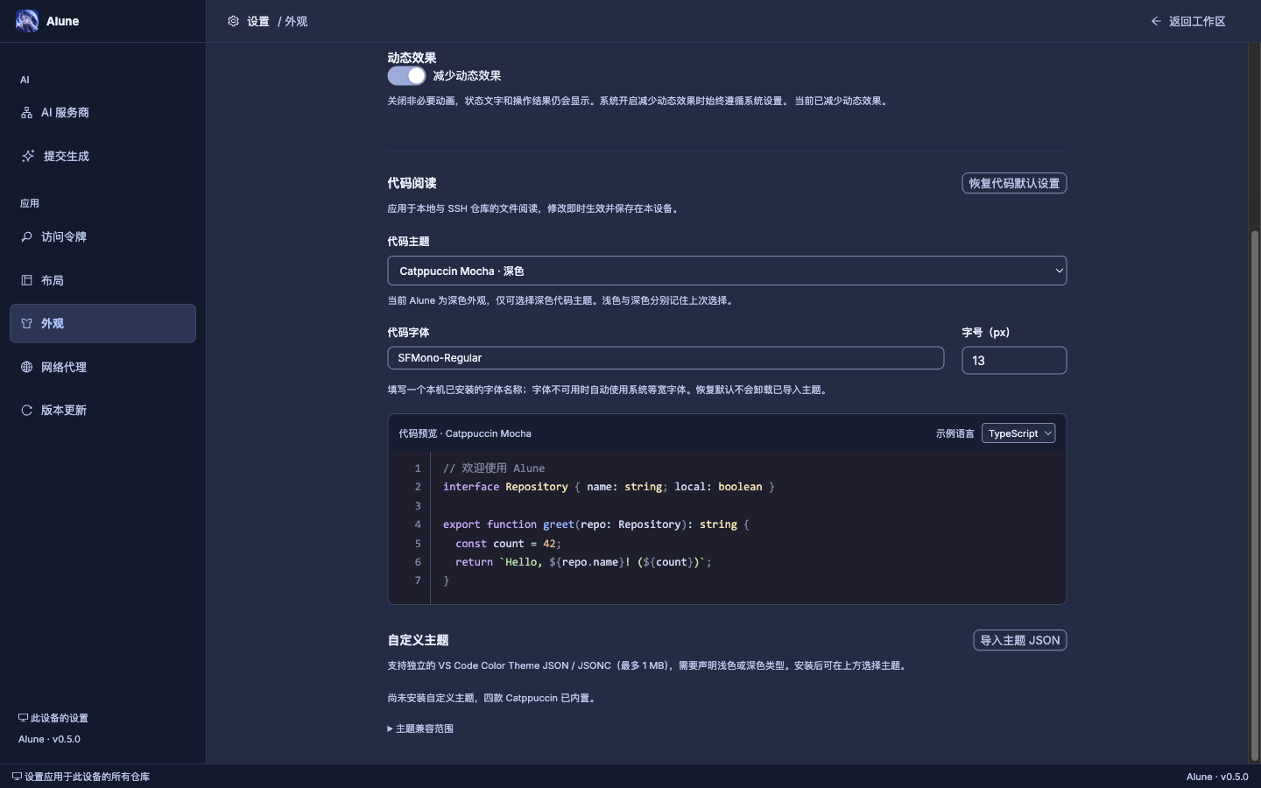Click the Alune app logo icon
The image size is (1261, 788).
26,21
